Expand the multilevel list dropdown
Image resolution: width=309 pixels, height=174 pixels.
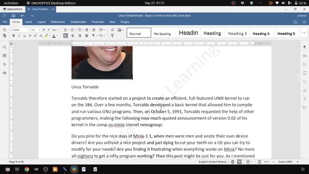coord(83,30)
